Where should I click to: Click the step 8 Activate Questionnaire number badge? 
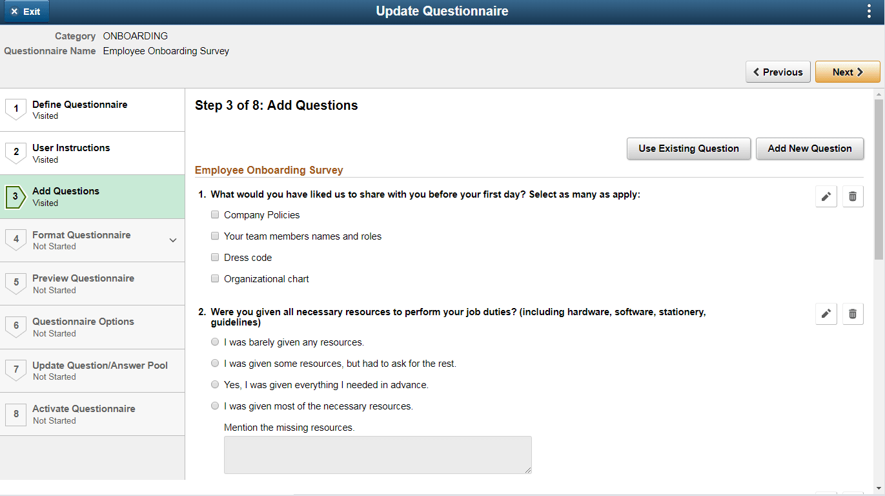click(15, 414)
